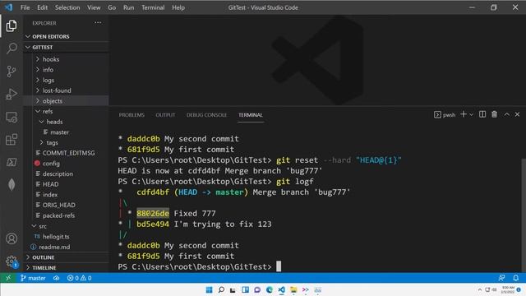The height and width of the screenshot is (296, 526).
Task: Open the Explorer view in activity bar
Action: (11, 25)
